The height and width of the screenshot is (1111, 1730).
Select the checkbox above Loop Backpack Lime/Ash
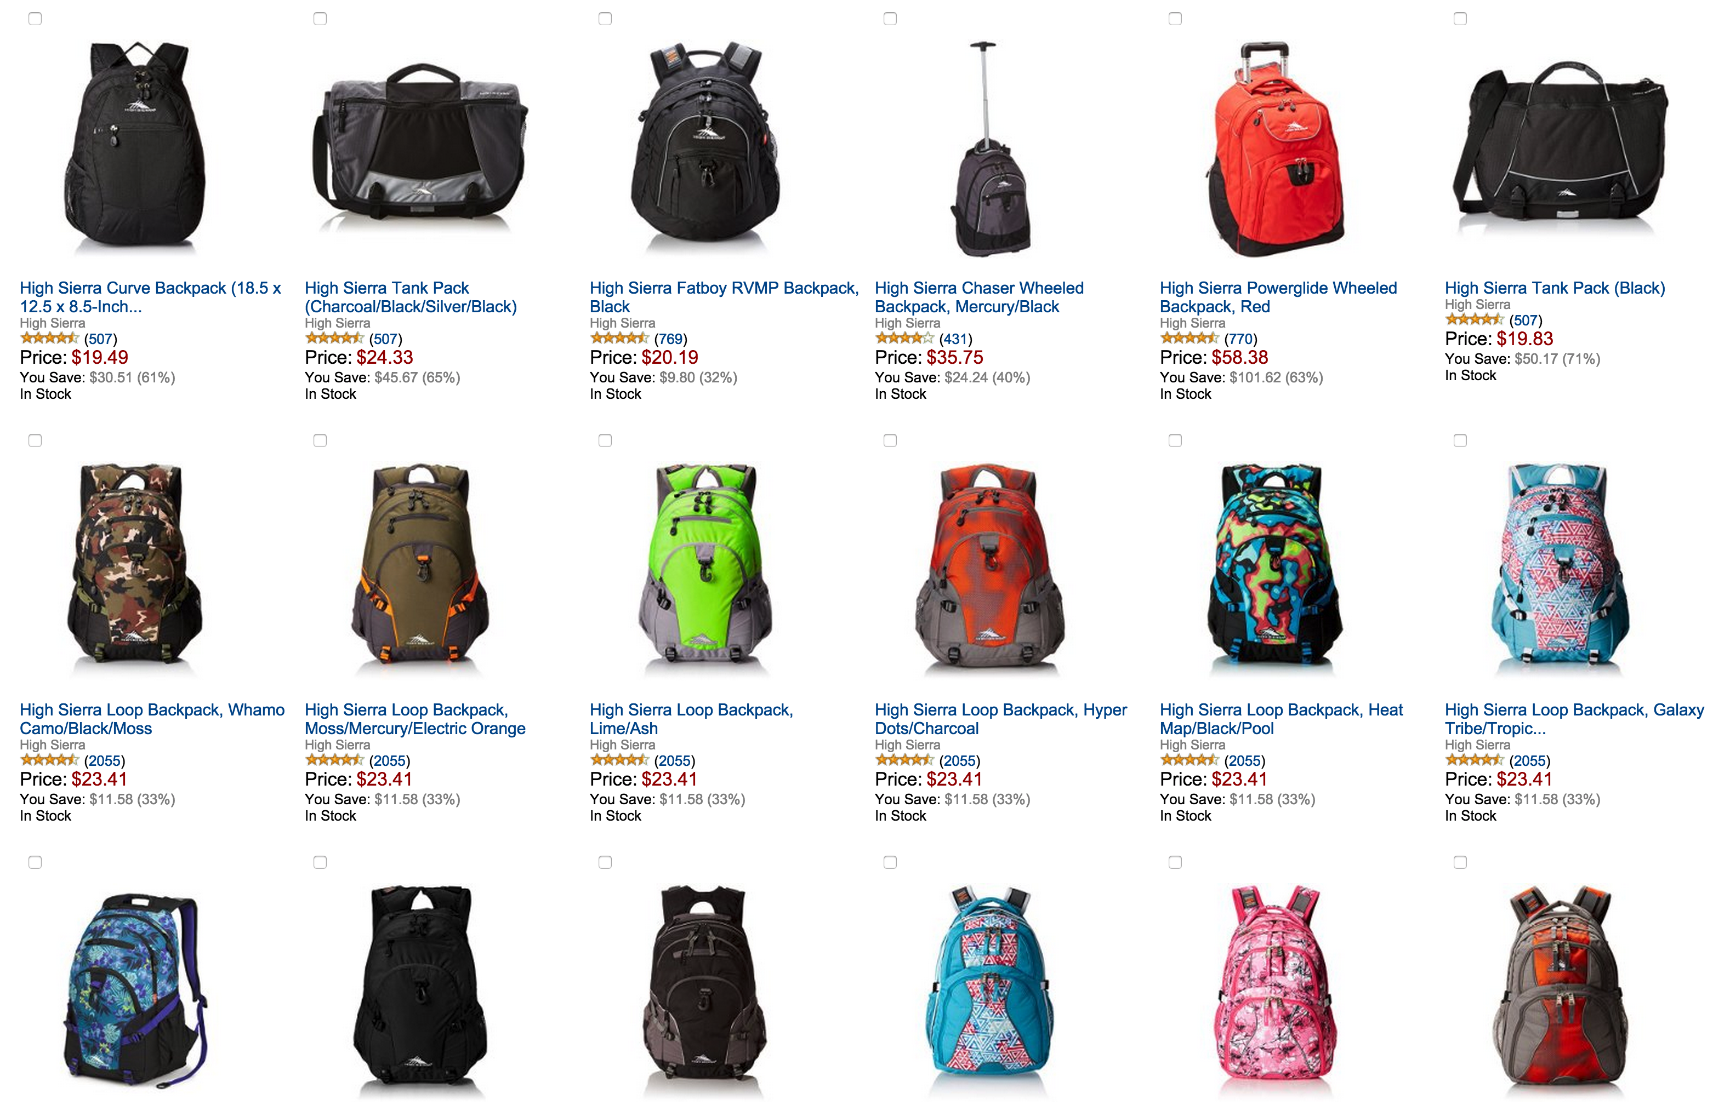pos(605,441)
